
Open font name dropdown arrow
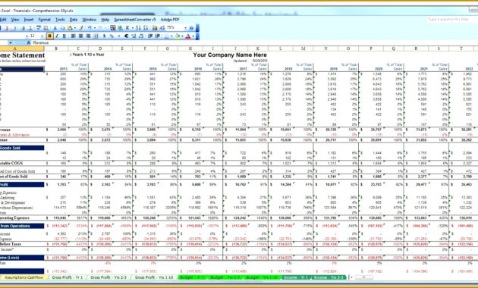pyautogui.click(x=27, y=36)
